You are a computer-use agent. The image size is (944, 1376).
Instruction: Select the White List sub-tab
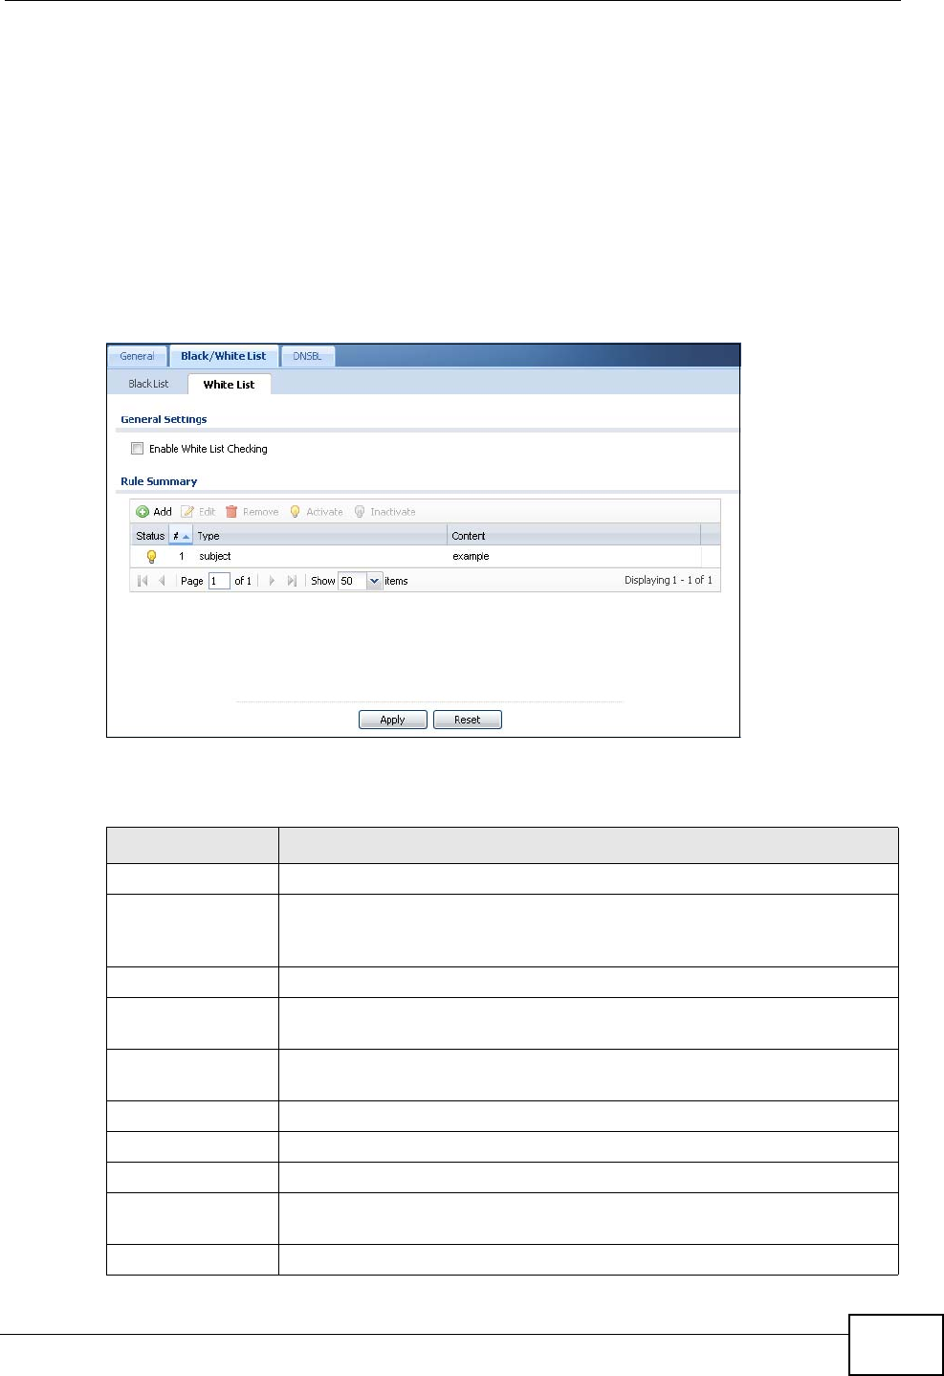tap(230, 385)
